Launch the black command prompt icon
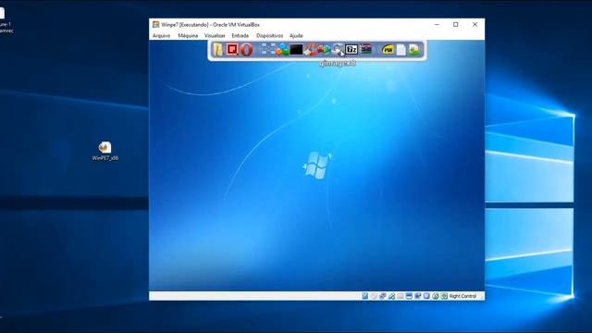592x333 pixels. click(x=296, y=49)
